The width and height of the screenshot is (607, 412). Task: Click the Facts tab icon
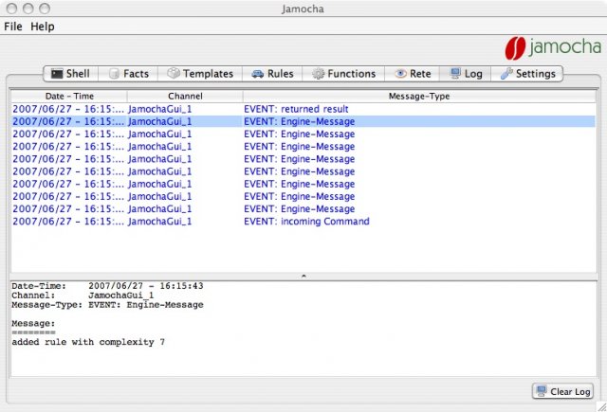click(113, 74)
